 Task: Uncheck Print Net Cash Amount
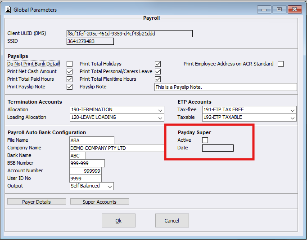pos(69,72)
